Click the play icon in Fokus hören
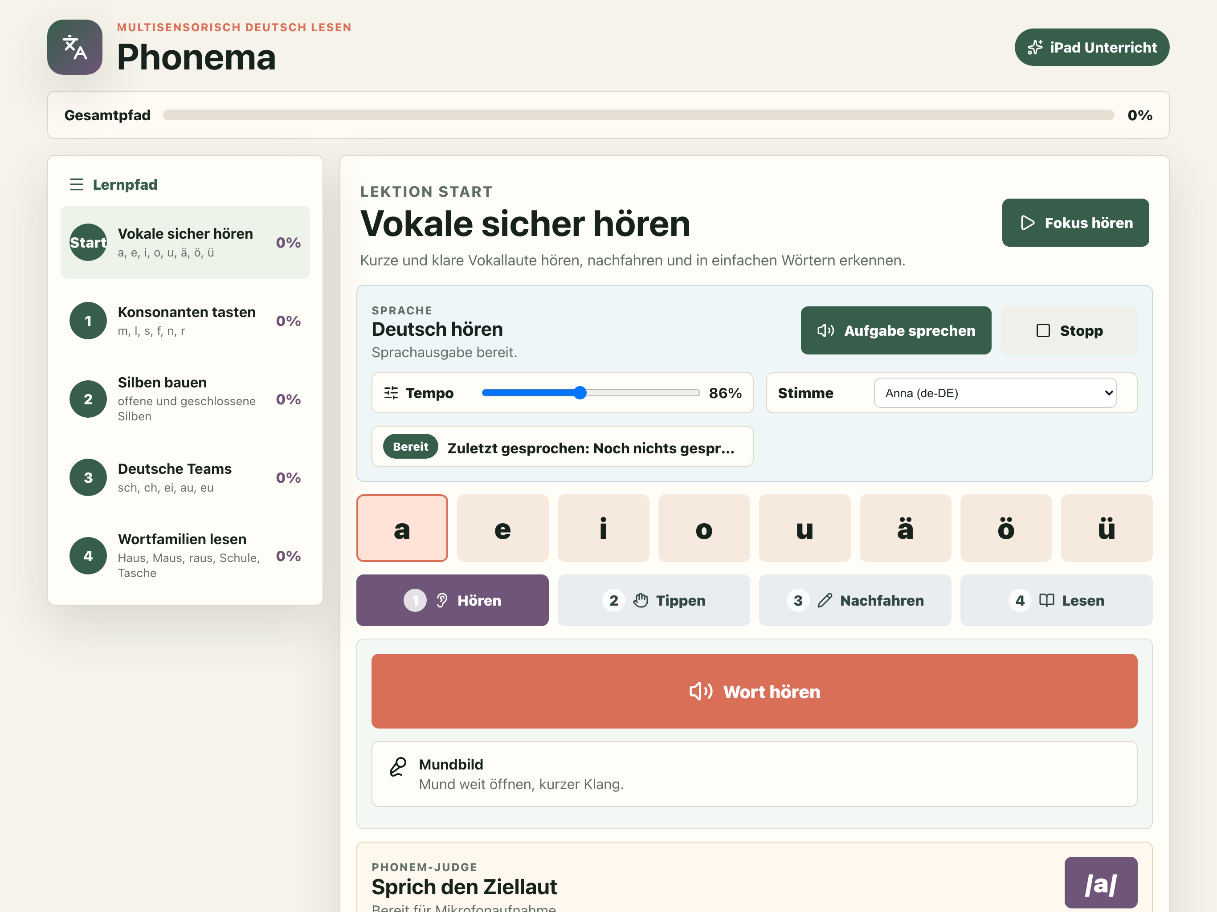The width and height of the screenshot is (1217, 912). (x=1027, y=223)
